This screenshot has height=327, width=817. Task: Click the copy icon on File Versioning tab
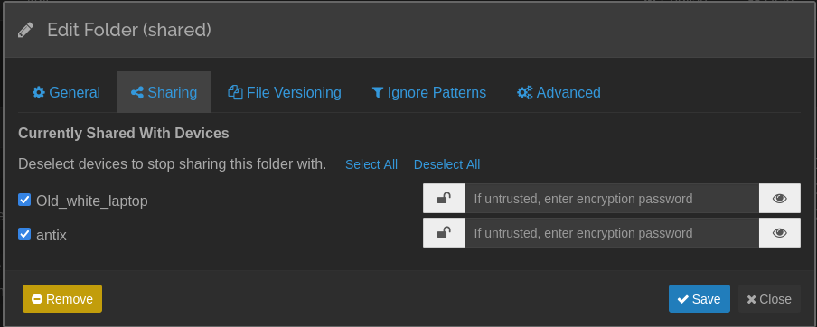[x=236, y=93]
